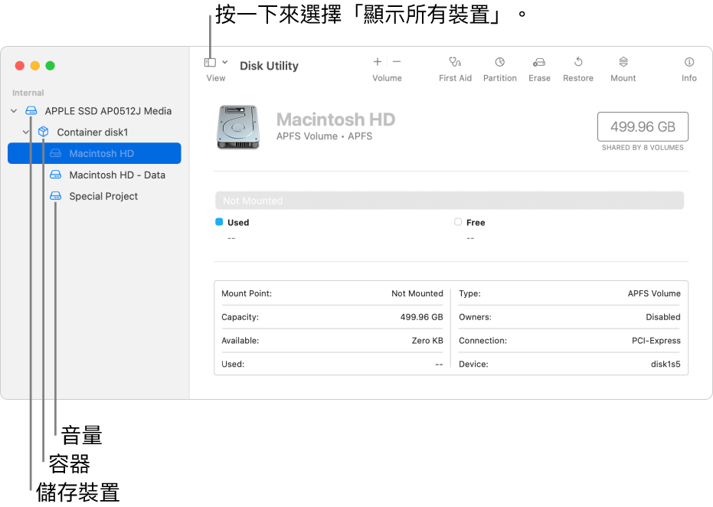Click the Restore arrow icon
The image size is (713, 507).
click(x=578, y=62)
